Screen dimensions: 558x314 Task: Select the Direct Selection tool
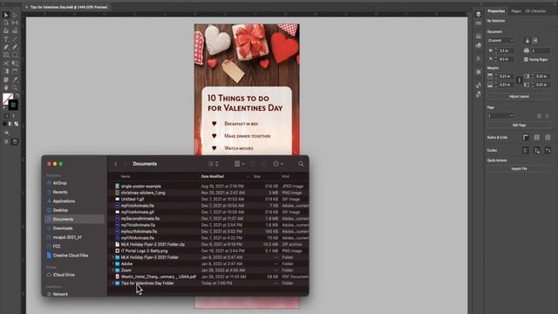pos(15,15)
